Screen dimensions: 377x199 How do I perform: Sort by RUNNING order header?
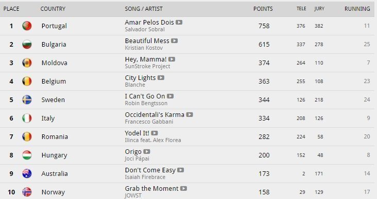click(357, 9)
